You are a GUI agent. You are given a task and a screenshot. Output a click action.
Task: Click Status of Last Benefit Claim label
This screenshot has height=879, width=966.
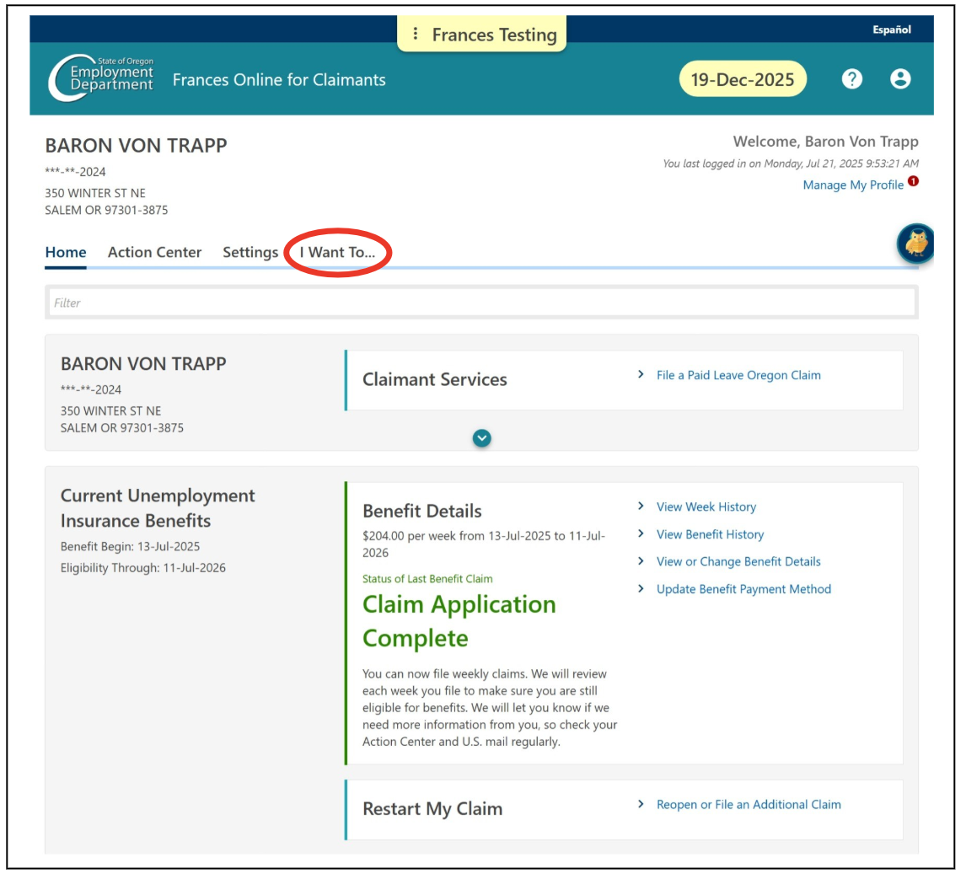pyautogui.click(x=427, y=579)
